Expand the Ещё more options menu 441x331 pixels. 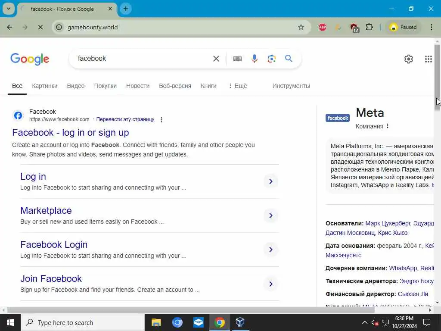238,86
